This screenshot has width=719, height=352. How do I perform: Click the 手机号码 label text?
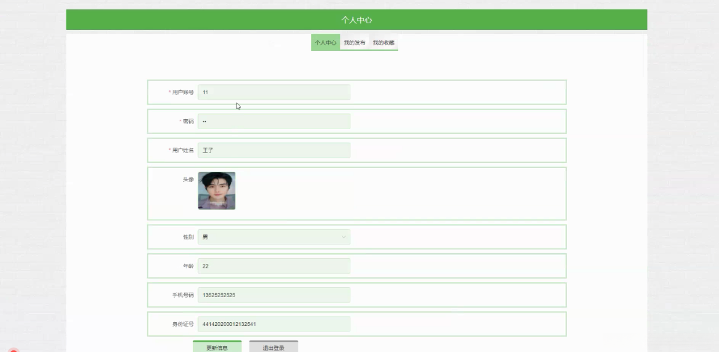[183, 295]
